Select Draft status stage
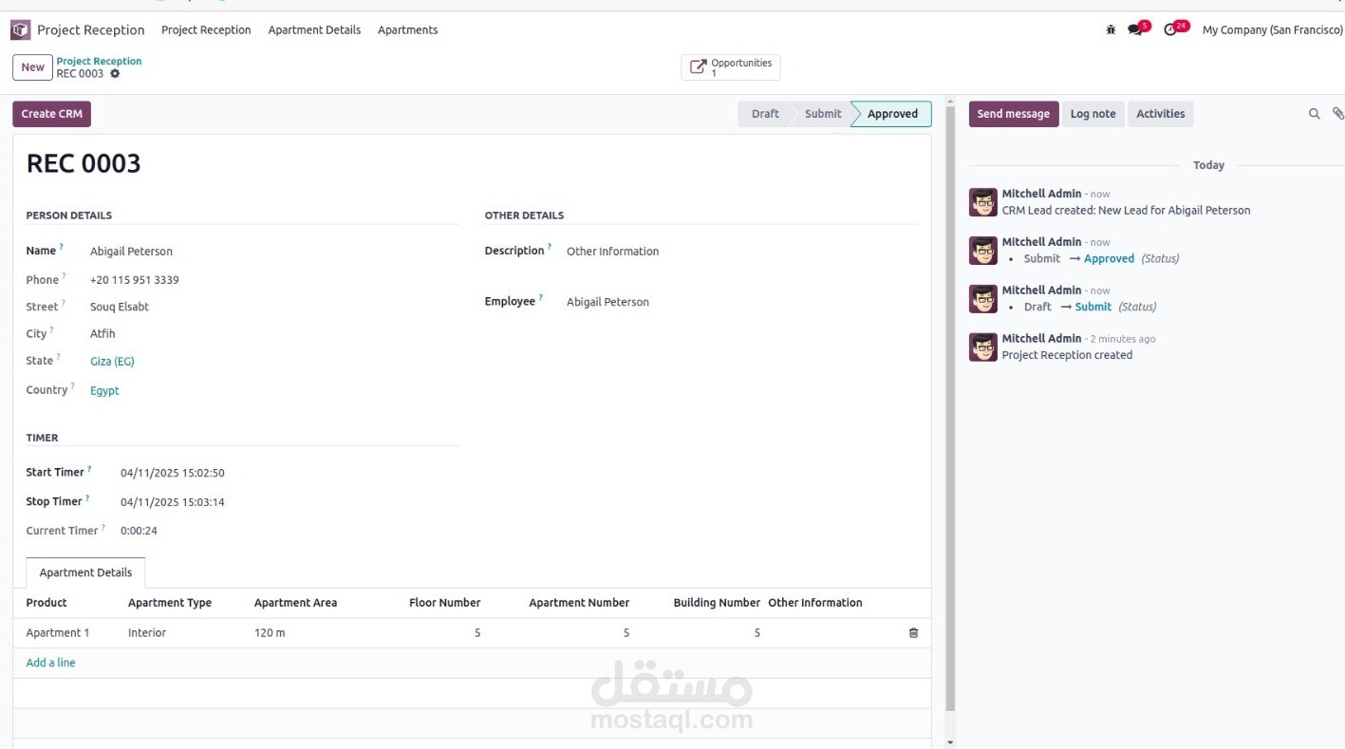 [x=764, y=114]
